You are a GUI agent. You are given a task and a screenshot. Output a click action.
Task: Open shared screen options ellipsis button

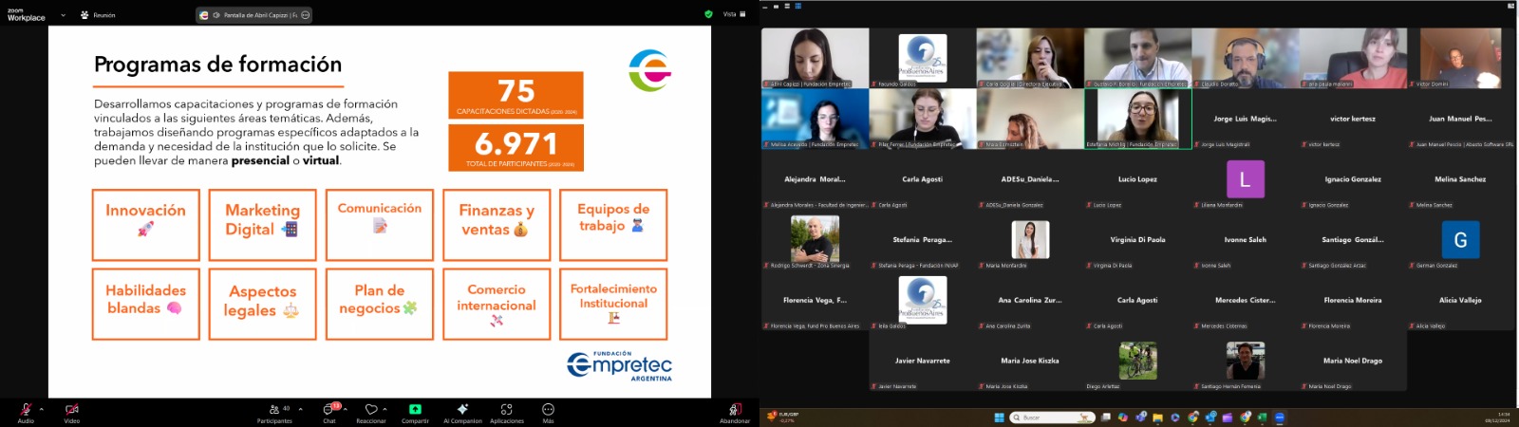coord(305,15)
